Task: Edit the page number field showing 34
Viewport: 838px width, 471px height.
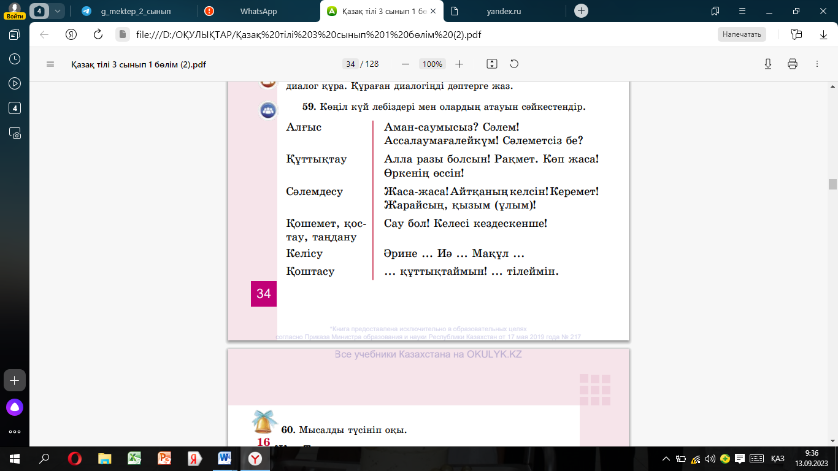Action: (350, 64)
